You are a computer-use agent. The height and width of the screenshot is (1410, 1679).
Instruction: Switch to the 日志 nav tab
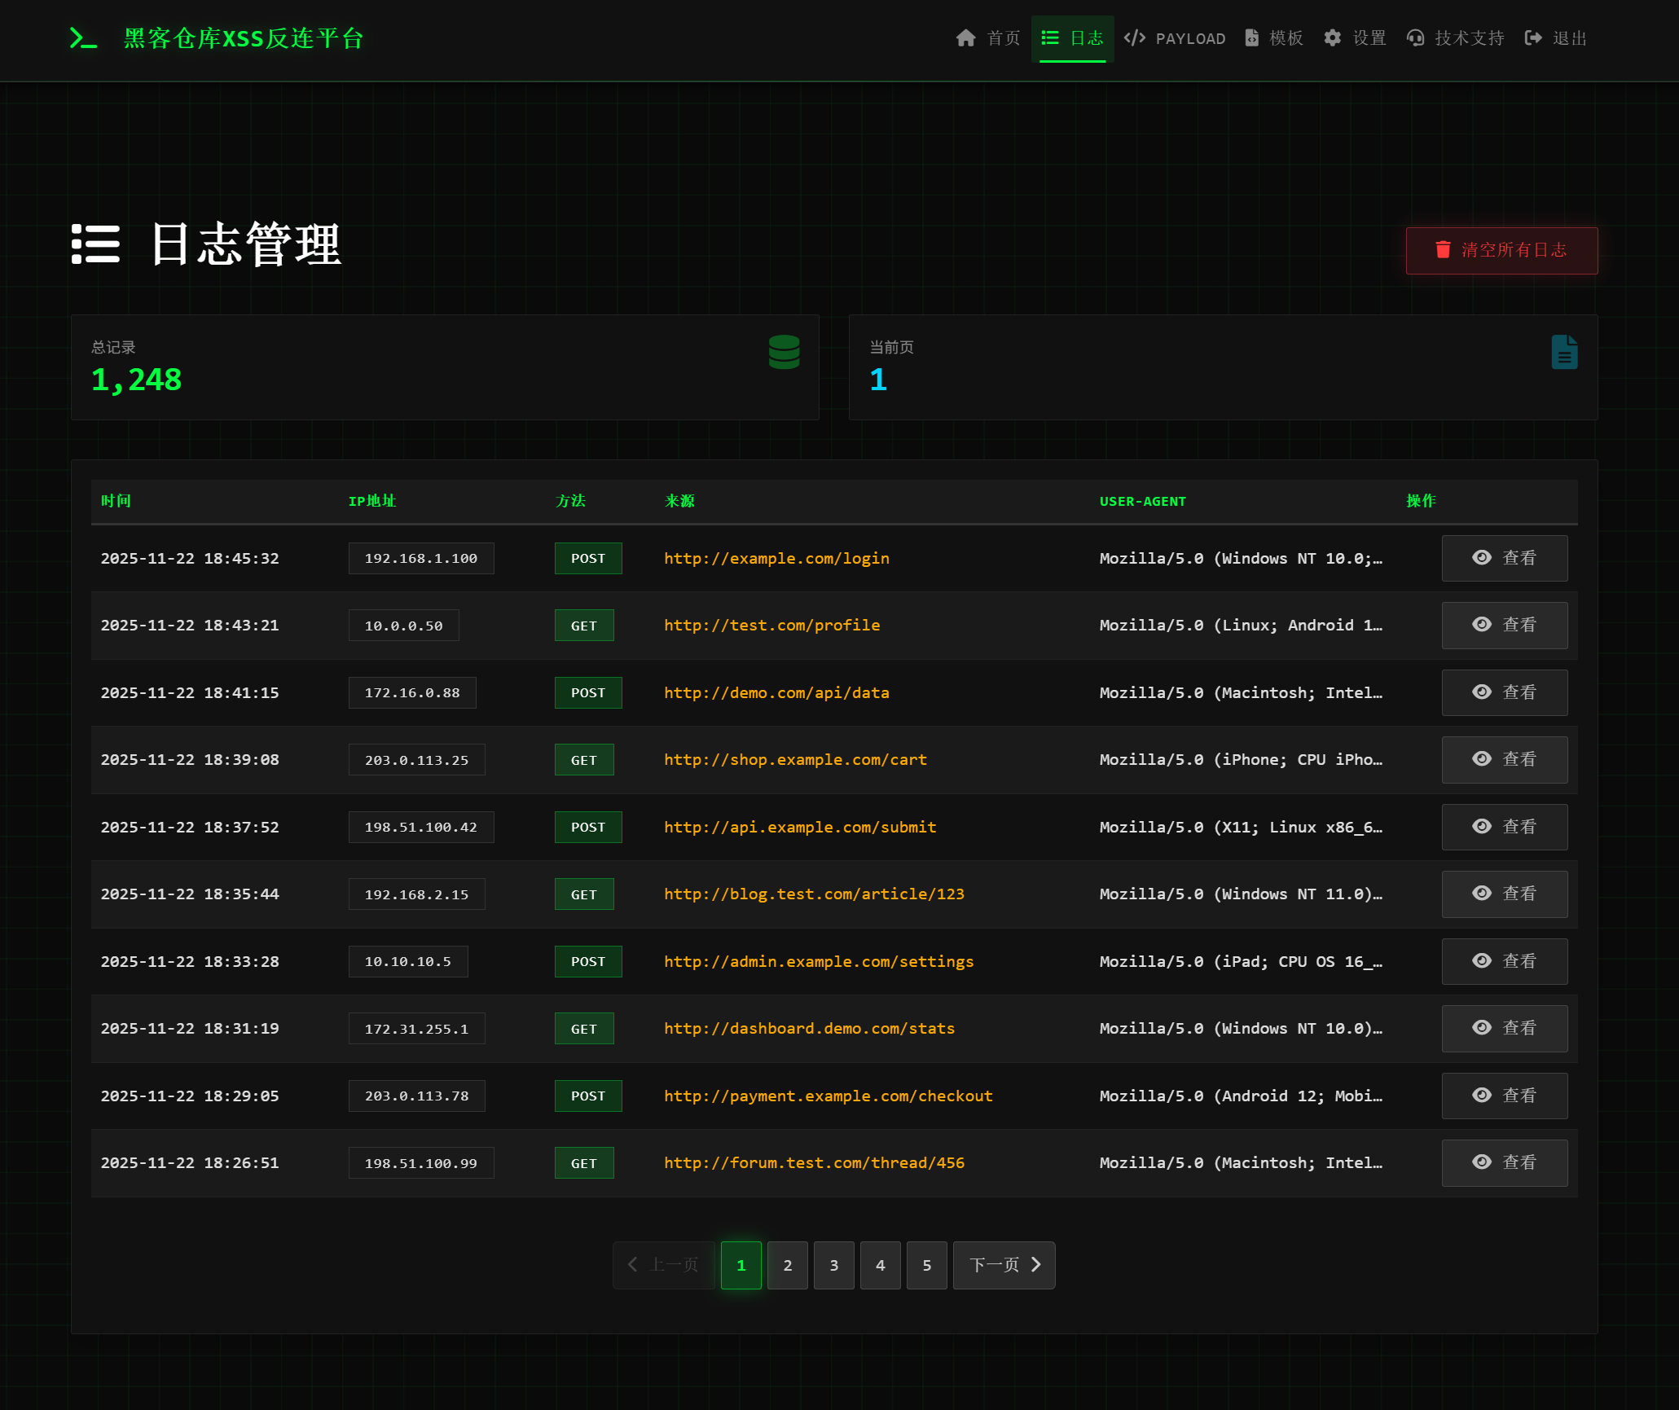tap(1072, 38)
